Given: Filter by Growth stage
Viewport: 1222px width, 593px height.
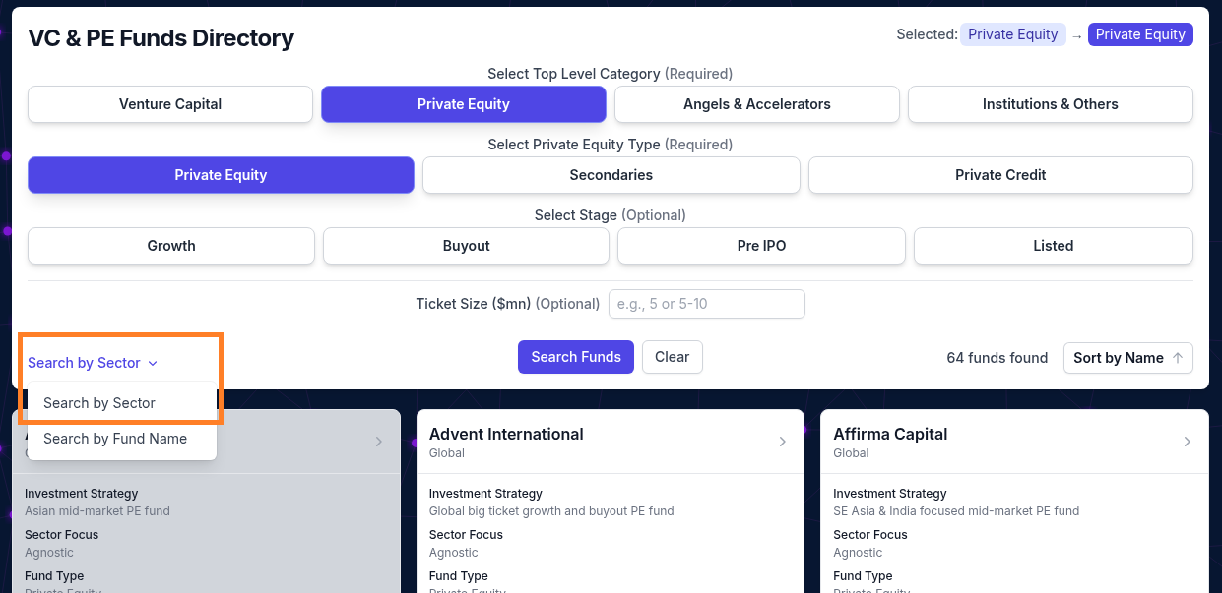Looking at the screenshot, I should click(x=171, y=246).
